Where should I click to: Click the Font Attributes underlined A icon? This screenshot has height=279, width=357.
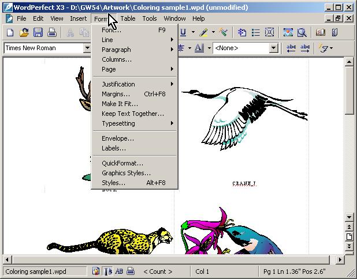click(199, 48)
